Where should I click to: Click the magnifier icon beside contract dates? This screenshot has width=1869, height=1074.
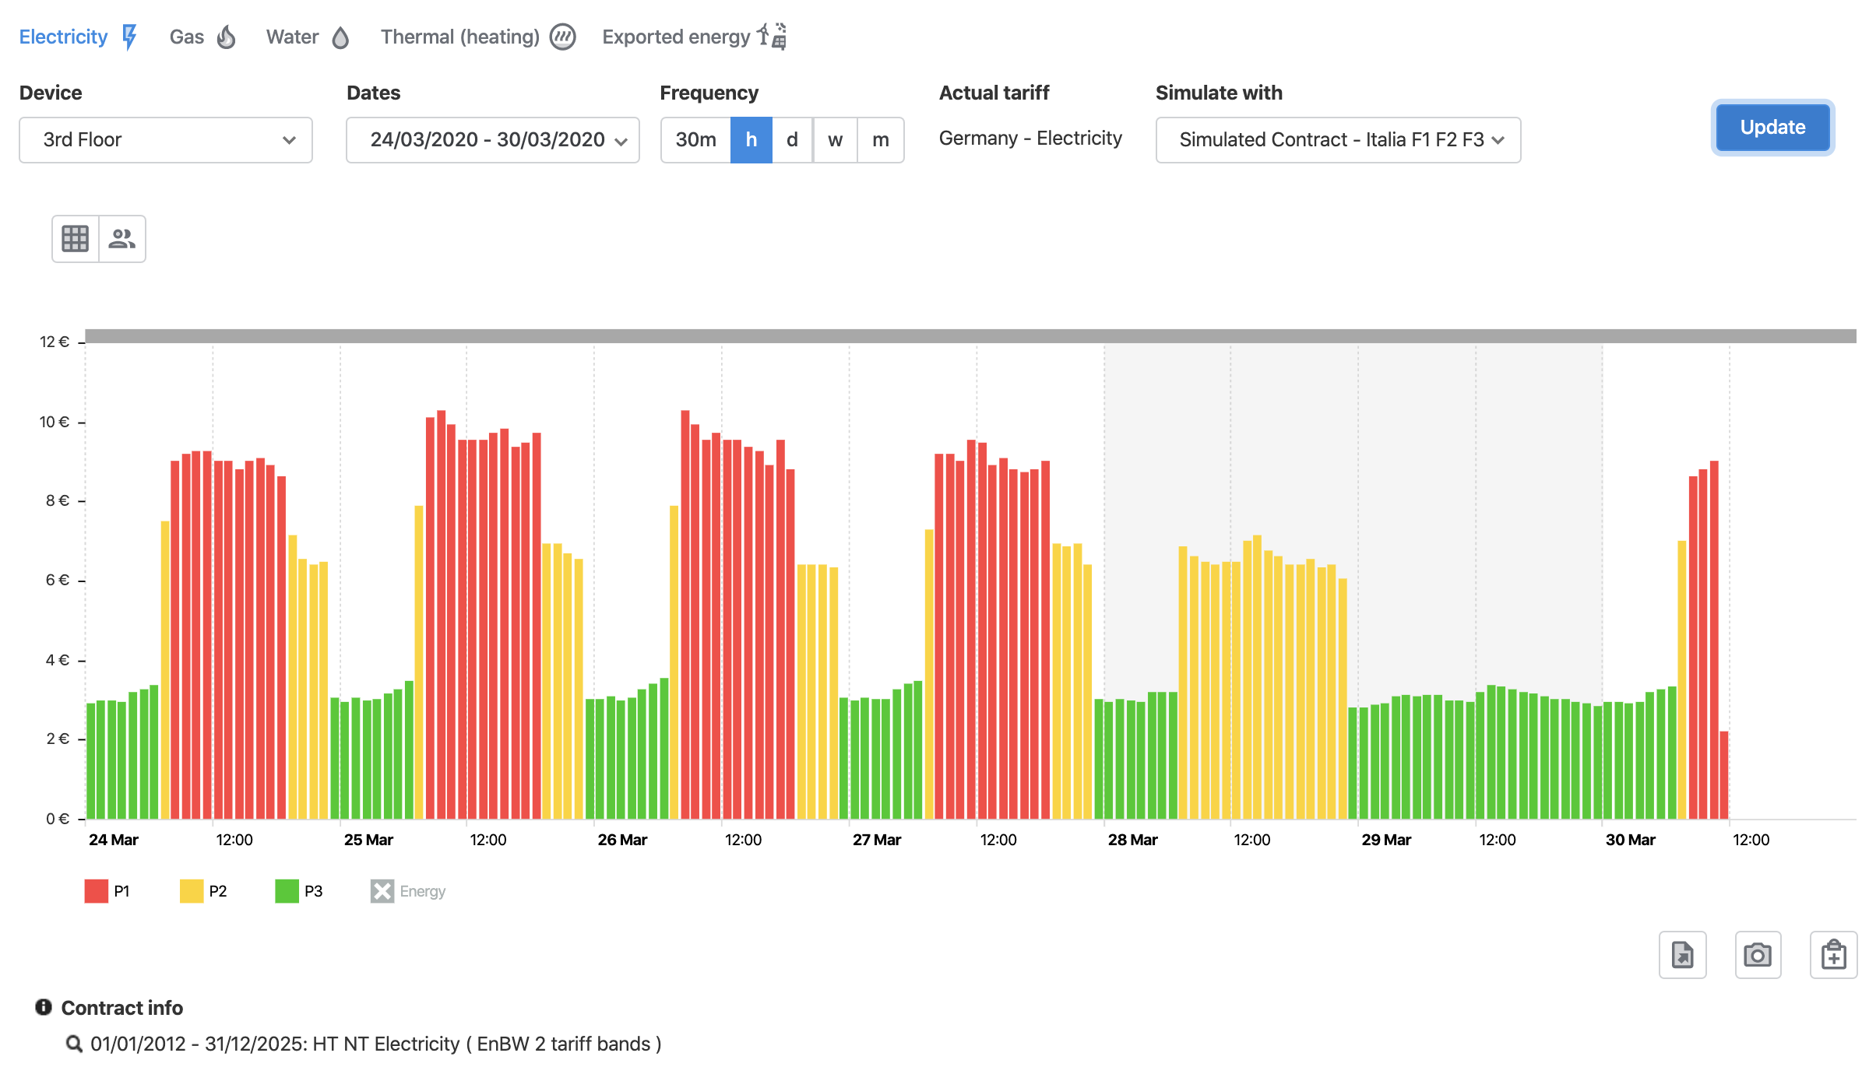(74, 1044)
